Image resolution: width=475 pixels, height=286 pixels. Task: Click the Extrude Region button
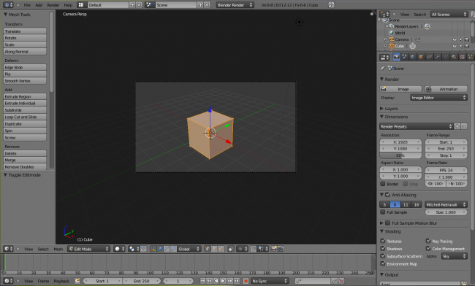25,96
